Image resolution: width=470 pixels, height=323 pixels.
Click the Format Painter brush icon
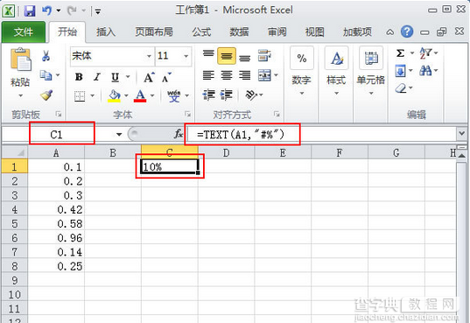tap(46, 95)
